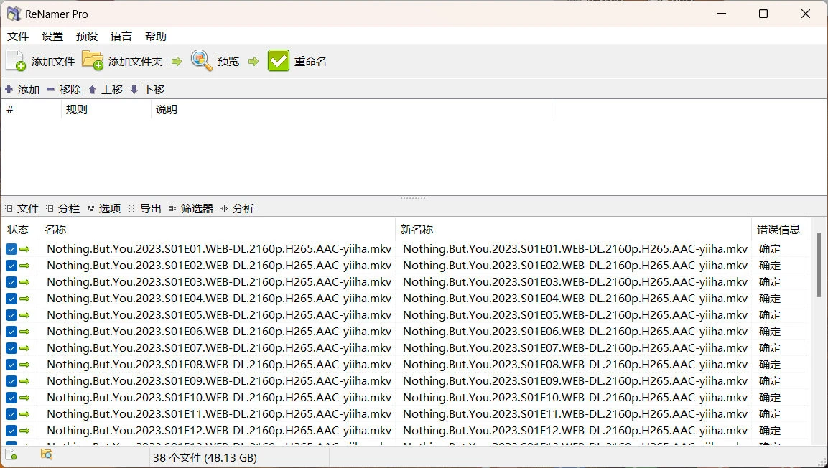The width and height of the screenshot is (828, 468).
Task: Open the 文件 menu in menu bar
Action: click(18, 37)
